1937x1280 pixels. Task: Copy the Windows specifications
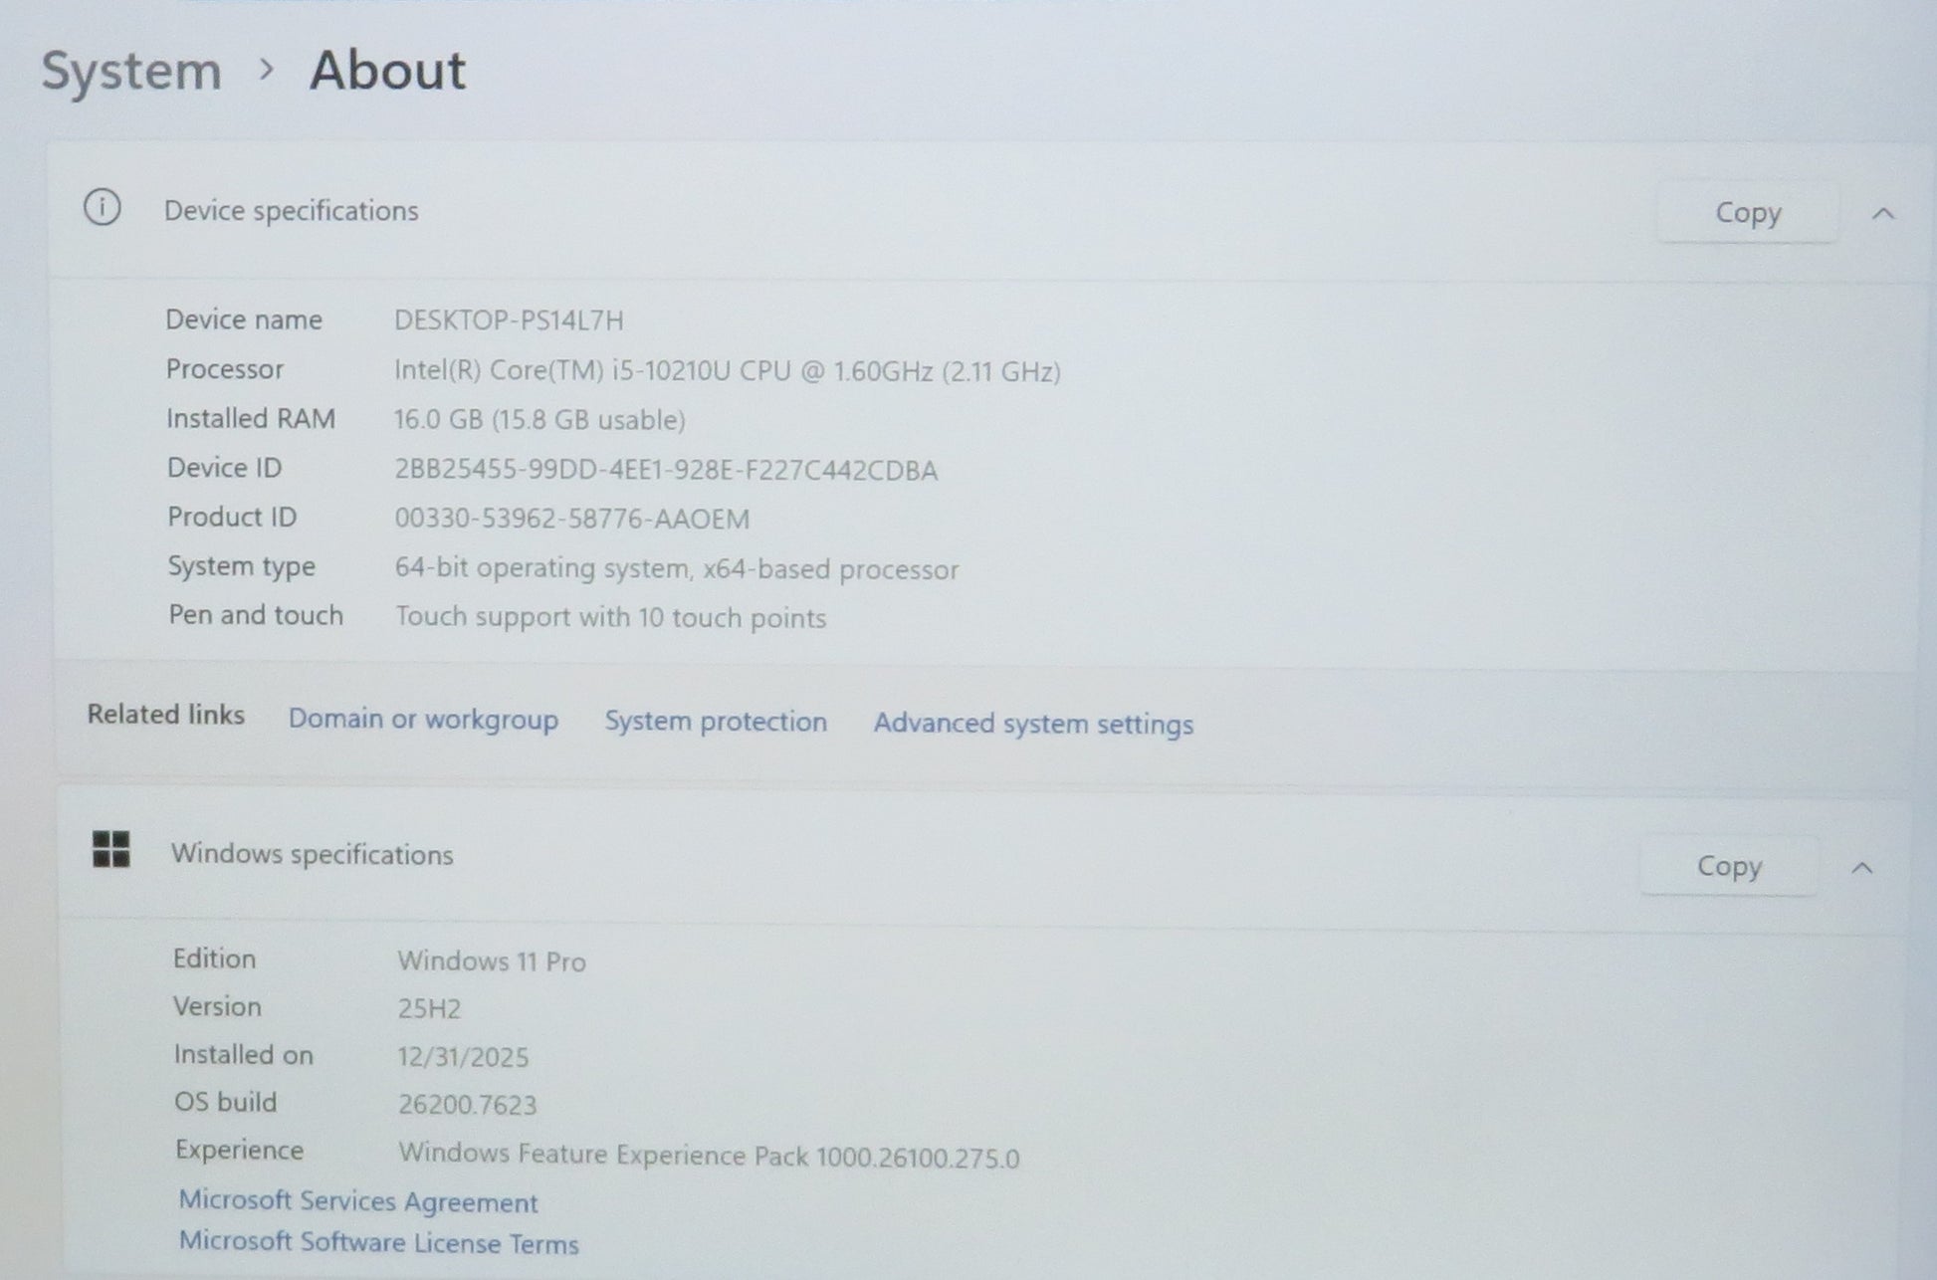1728,866
